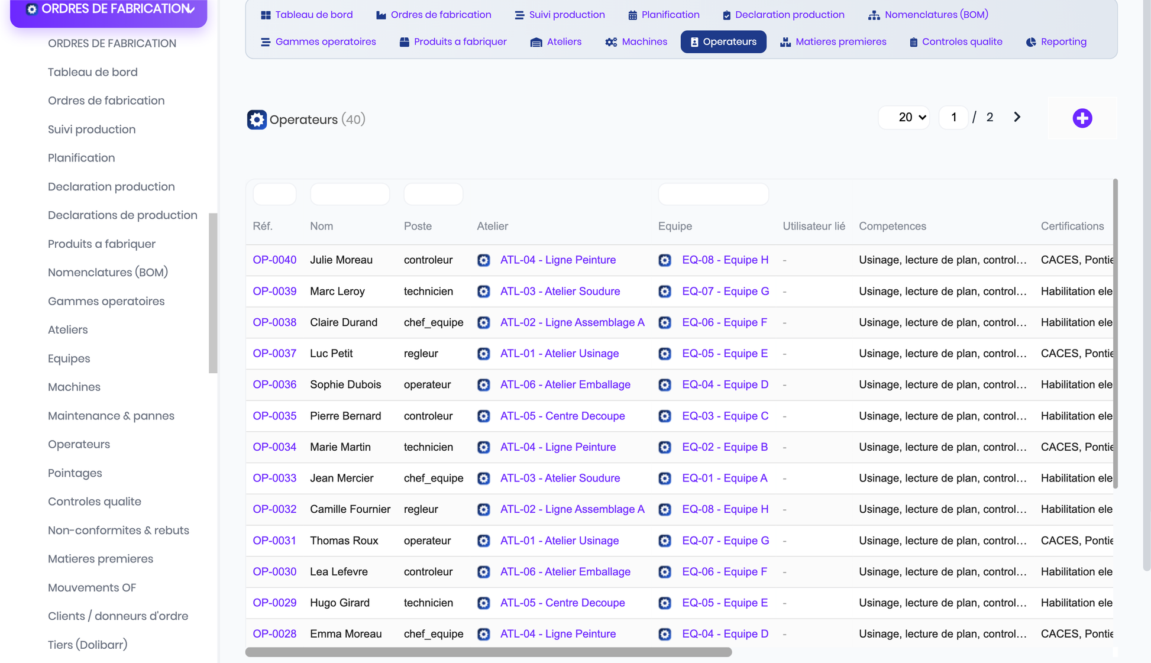Click atelier icon in Pierre Bernard row
Screen dimensions: 1151x663
pos(484,416)
